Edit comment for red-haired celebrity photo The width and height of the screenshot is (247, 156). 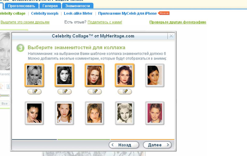94,91
